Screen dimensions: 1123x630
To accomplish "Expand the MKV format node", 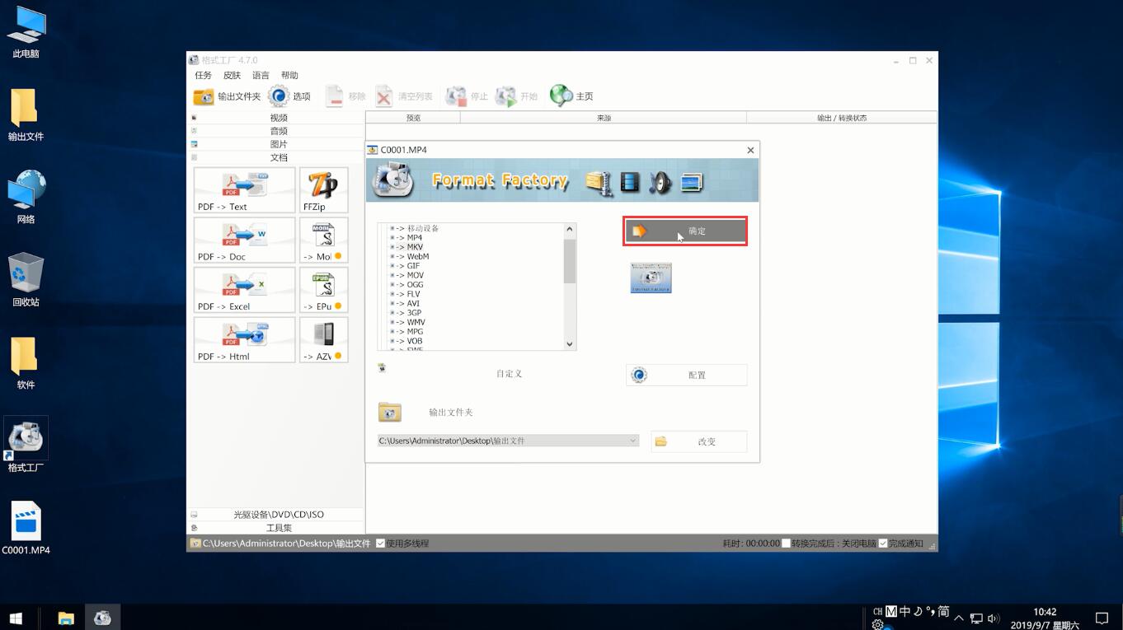I will point(392,247).
